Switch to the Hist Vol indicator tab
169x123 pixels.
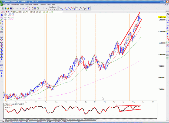[x=12, y=119]
